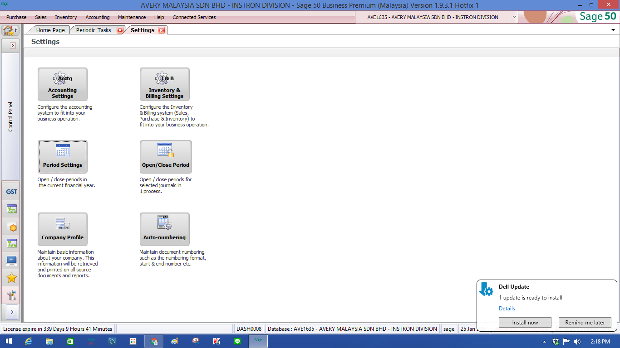Click License expire status bar text
Image resolution: width=620 pixels, height=348 pixels.
pos(58,329)
